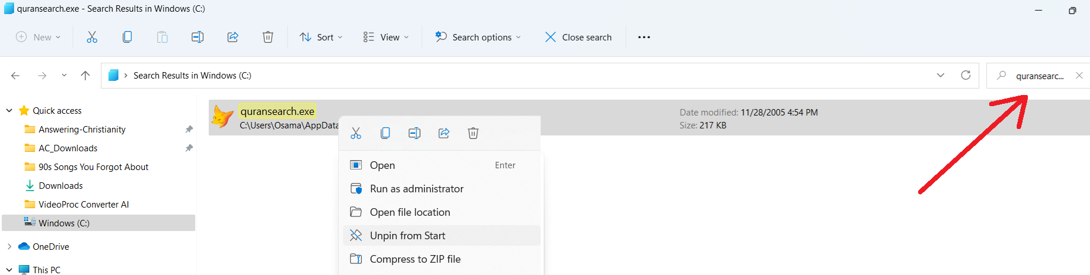Image resolution: width=1090 pixels, height=275 pixels.
Task: Click the Quick access label
Action: [x=57, y=111]
